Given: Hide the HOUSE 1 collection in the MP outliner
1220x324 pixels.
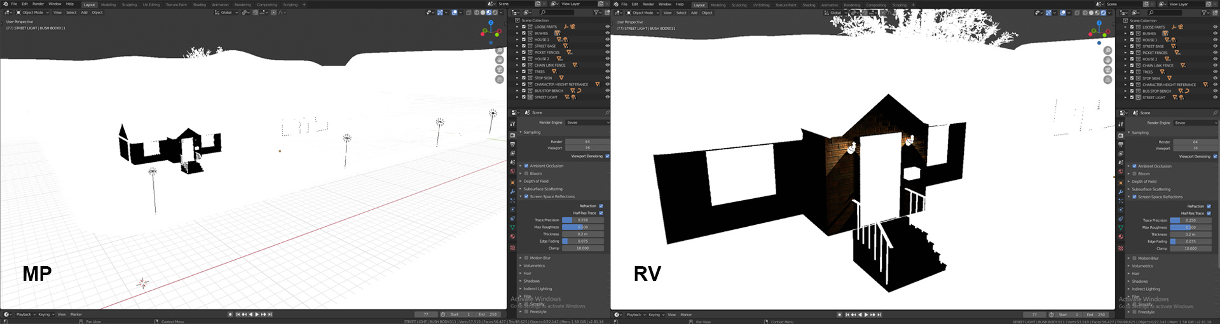Looking at the screenshot, I should [x=607, y=39].
